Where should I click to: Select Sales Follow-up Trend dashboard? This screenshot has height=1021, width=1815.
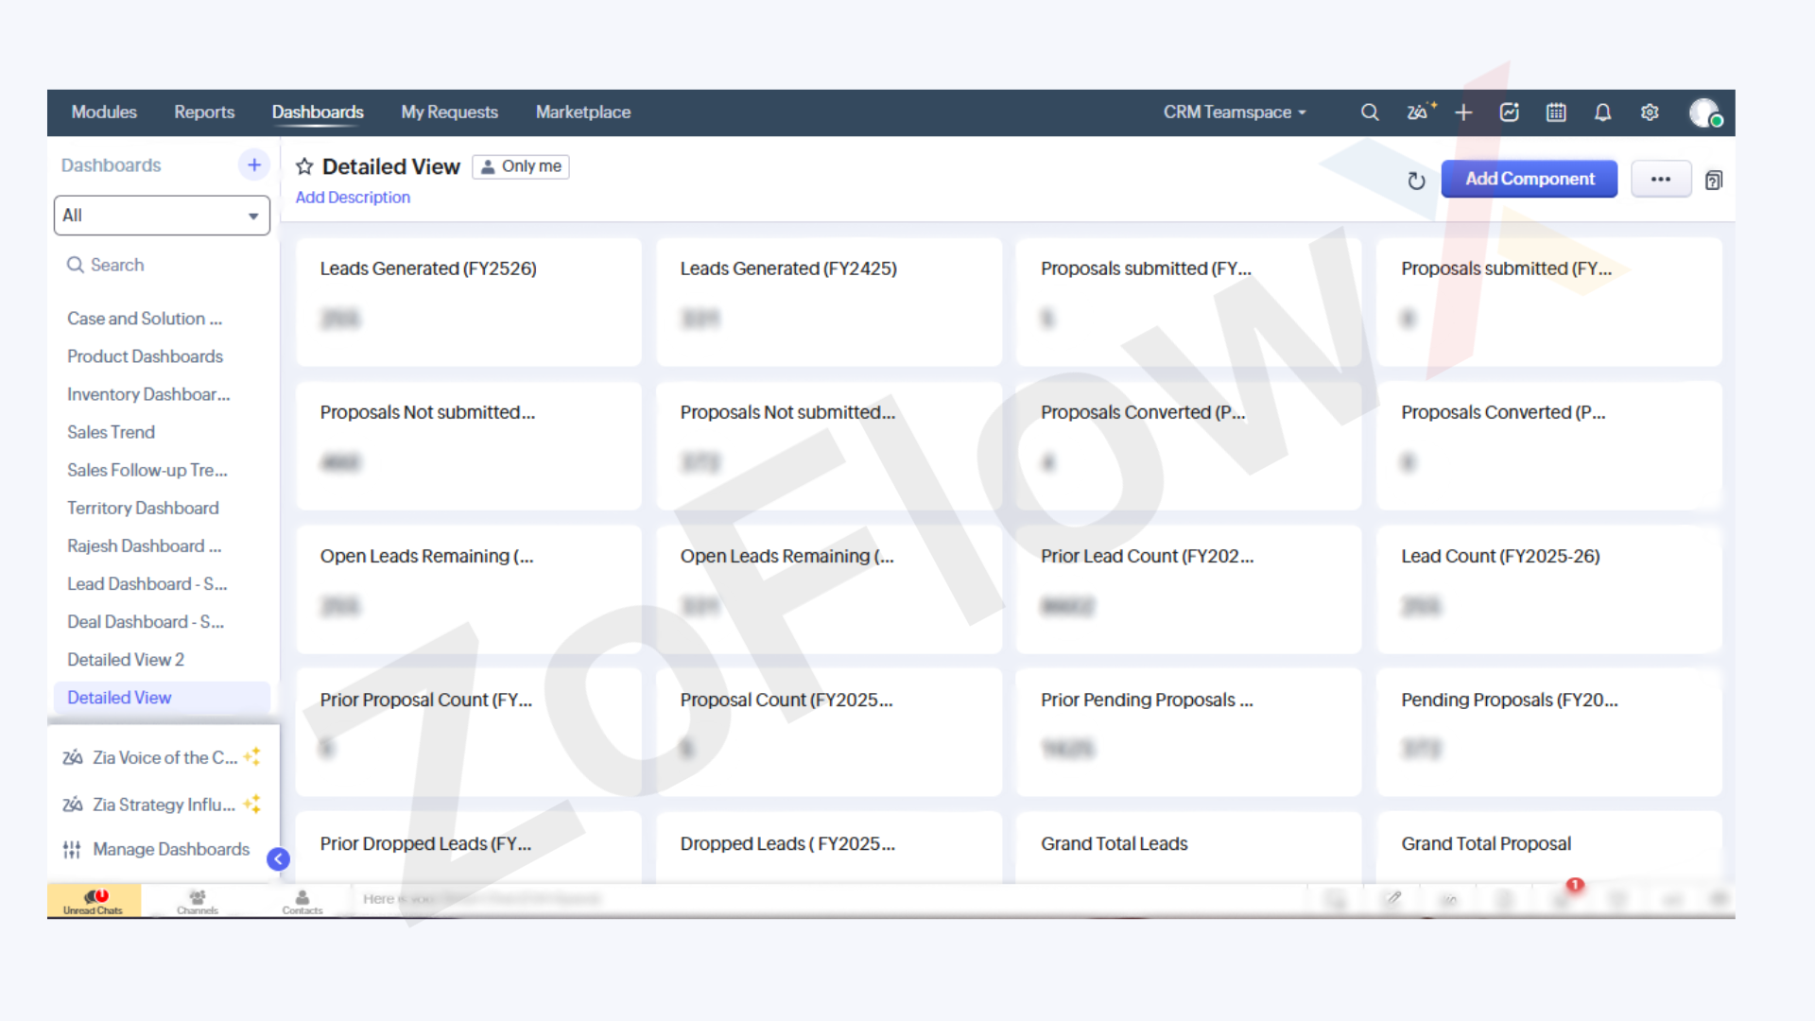point(147,470)
